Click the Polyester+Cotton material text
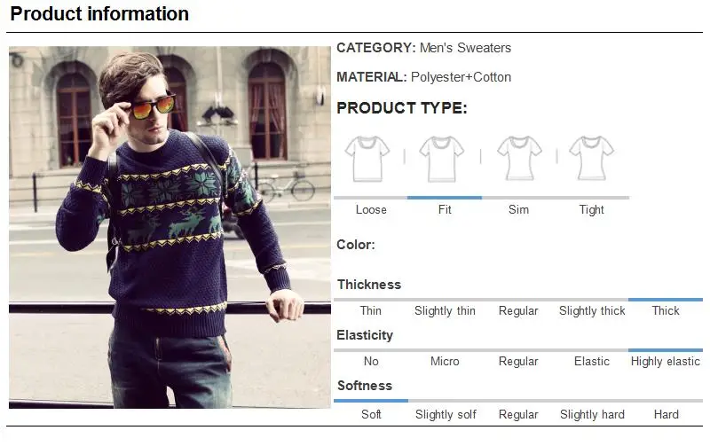Screen dimensions: 710x446 (461, 77)
